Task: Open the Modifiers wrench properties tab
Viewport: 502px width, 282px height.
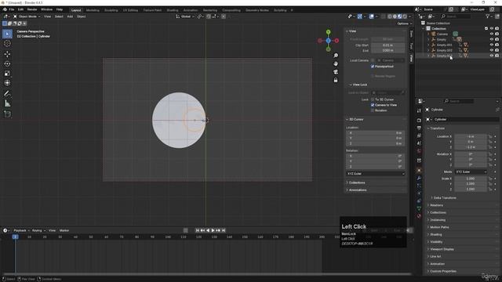Action: point(419,178)
